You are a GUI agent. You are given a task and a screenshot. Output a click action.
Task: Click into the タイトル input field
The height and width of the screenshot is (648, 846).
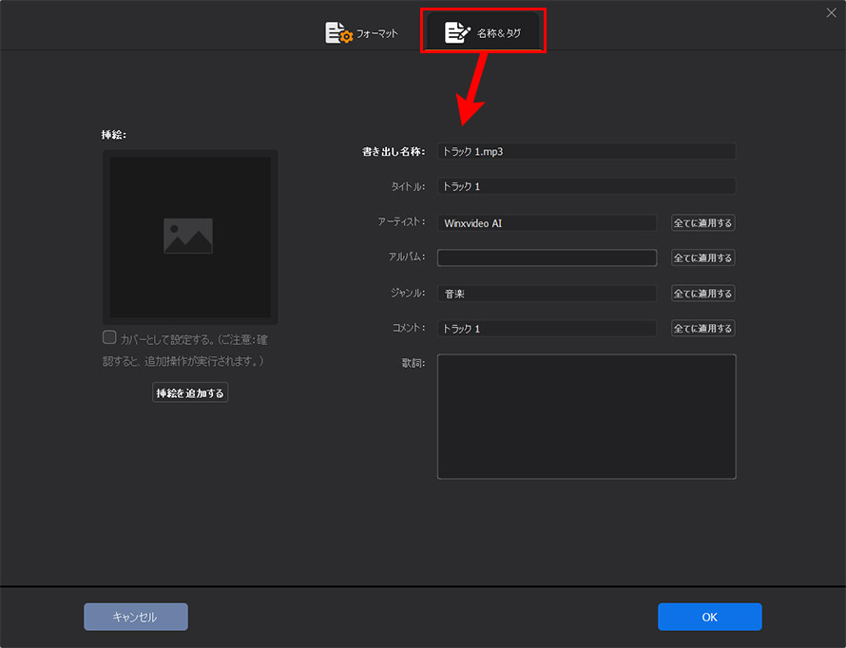tap(586, 186)
